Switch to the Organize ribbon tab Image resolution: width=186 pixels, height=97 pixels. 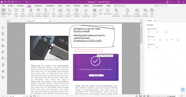[38, 6]
